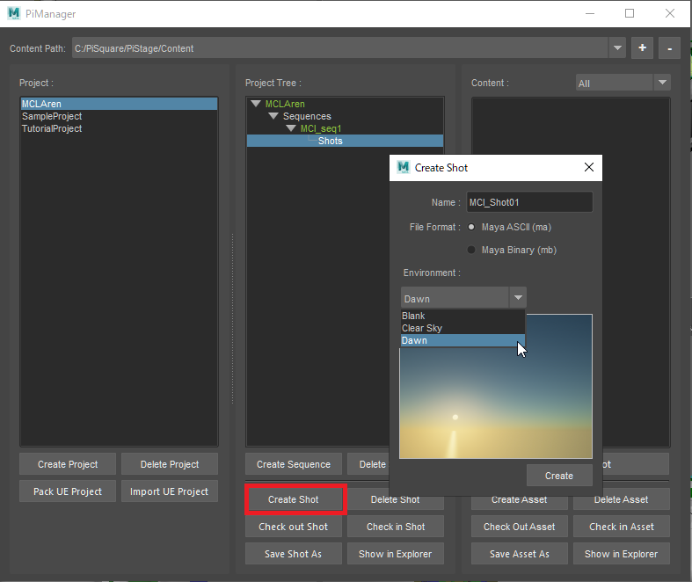Select Maya Binary (mb) file format
692x582 pixels.
pos(471,250)
